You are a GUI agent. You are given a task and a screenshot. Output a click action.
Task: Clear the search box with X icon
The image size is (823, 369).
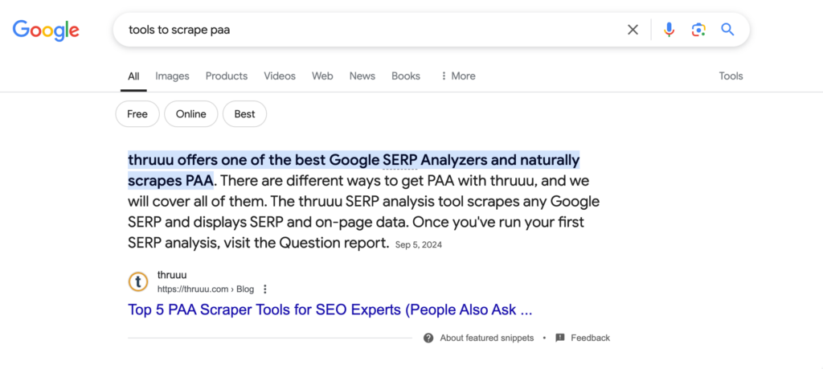point(633,30)
